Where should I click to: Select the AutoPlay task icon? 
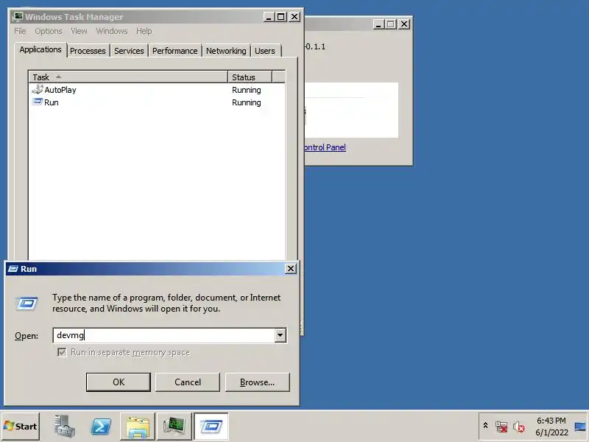click(38, 89)
